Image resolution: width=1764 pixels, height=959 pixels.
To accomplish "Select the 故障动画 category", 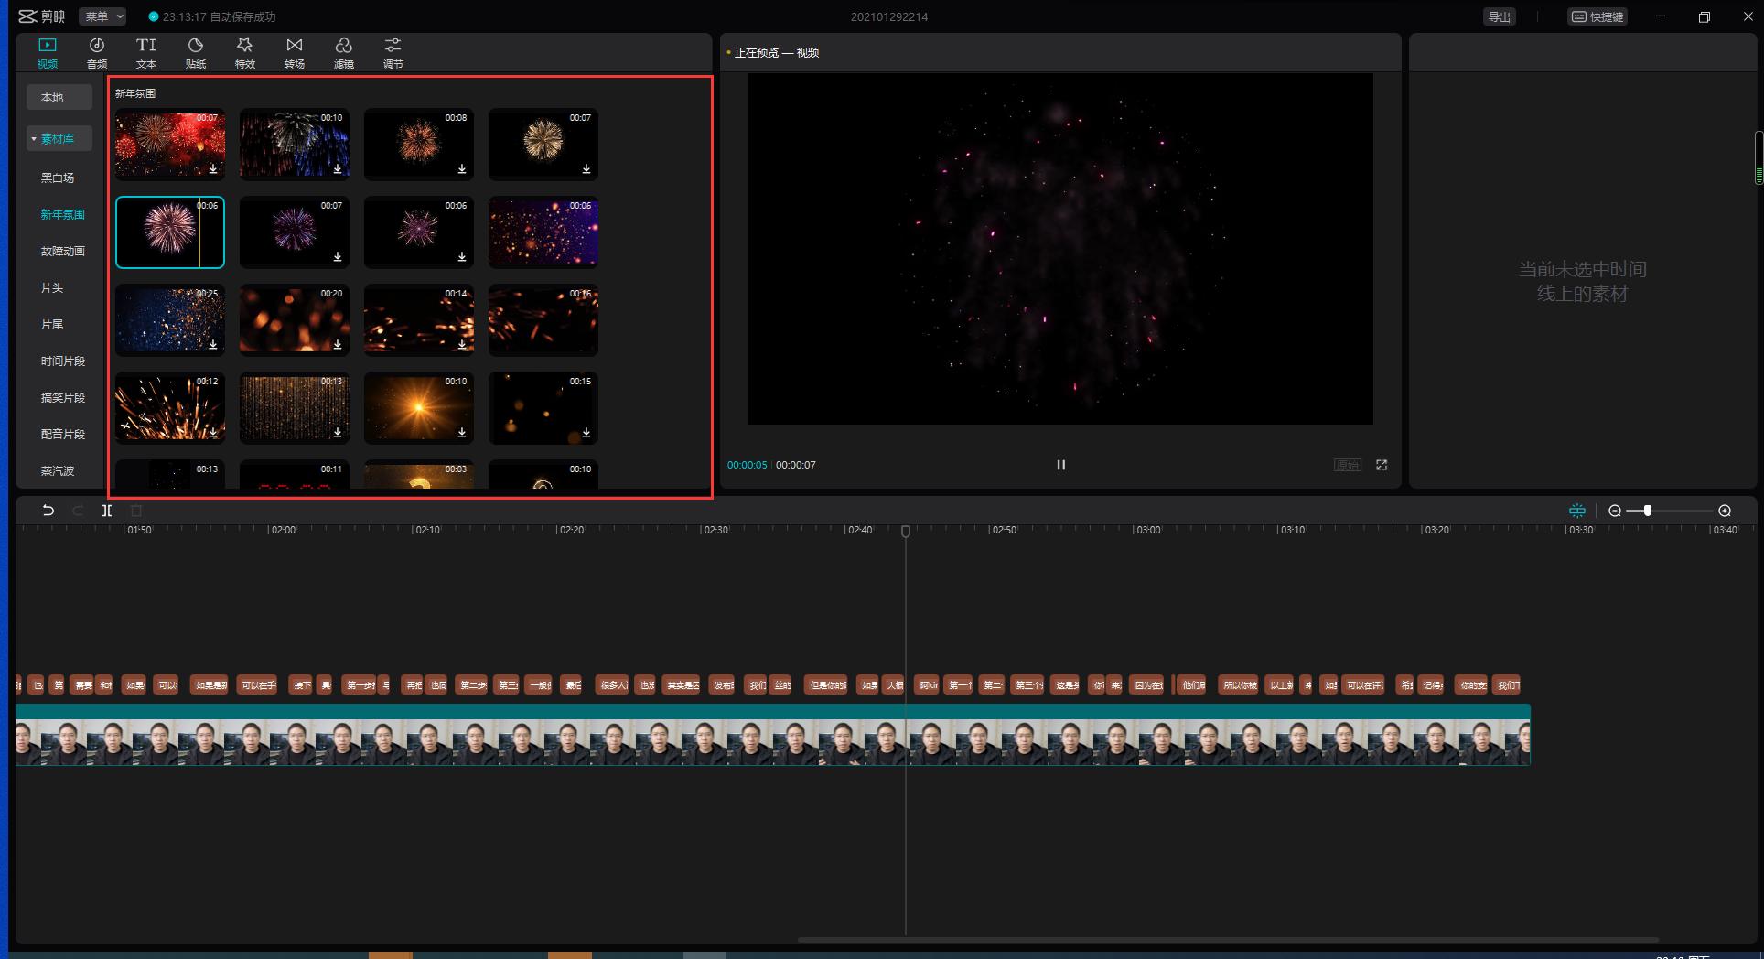I will click(x=62, y=251).
